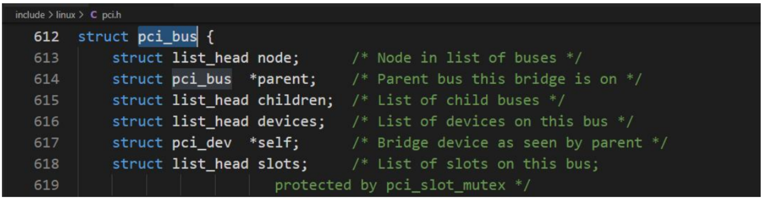Image resolution: width=765 pixels, height=200 pixels.
Task: Place cursor on highlighted pci_bus struct name
Action: (x=168, y=37)
